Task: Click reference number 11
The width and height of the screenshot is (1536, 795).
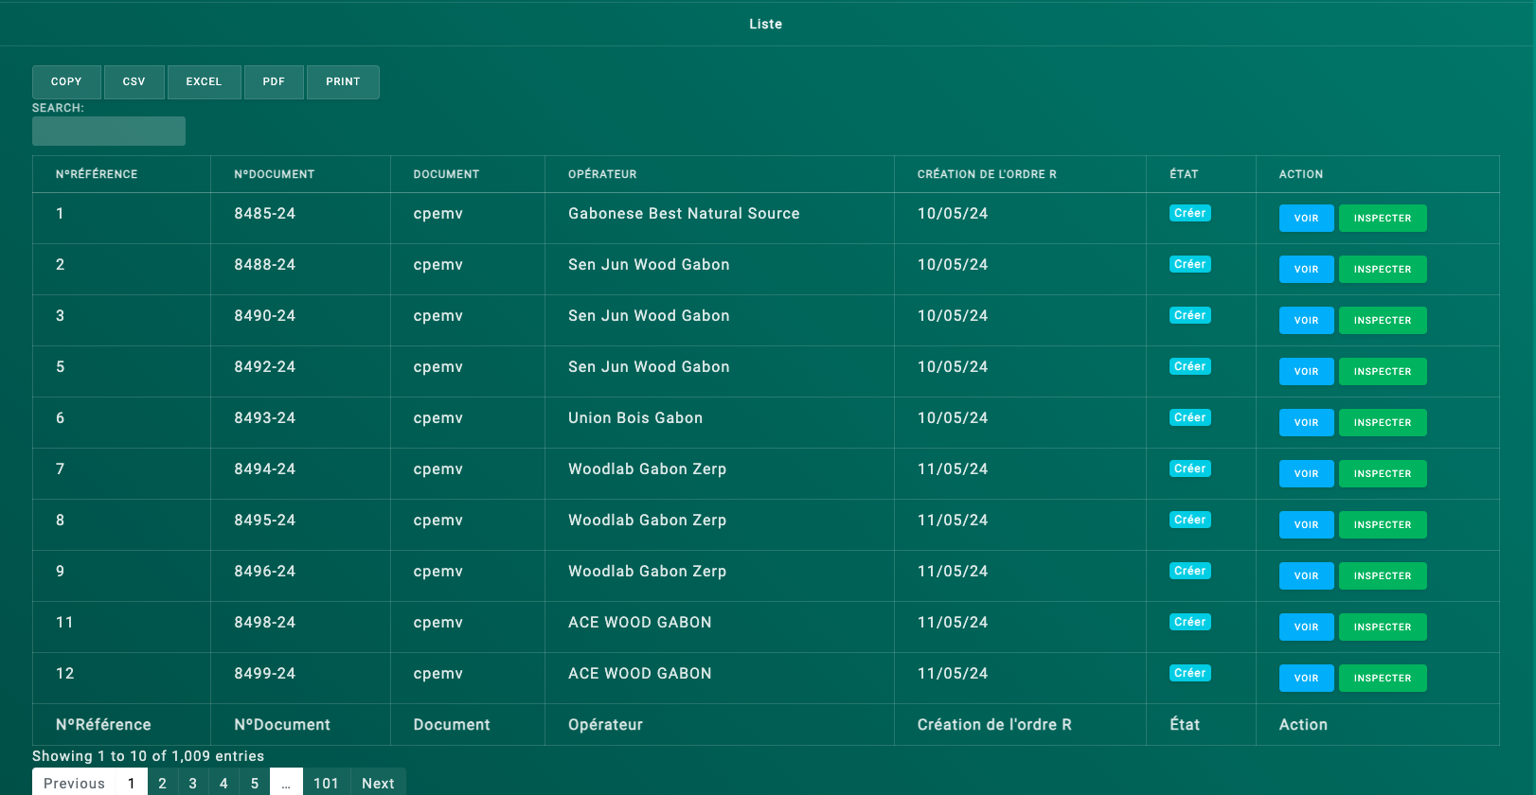Action: coord(64,623)
